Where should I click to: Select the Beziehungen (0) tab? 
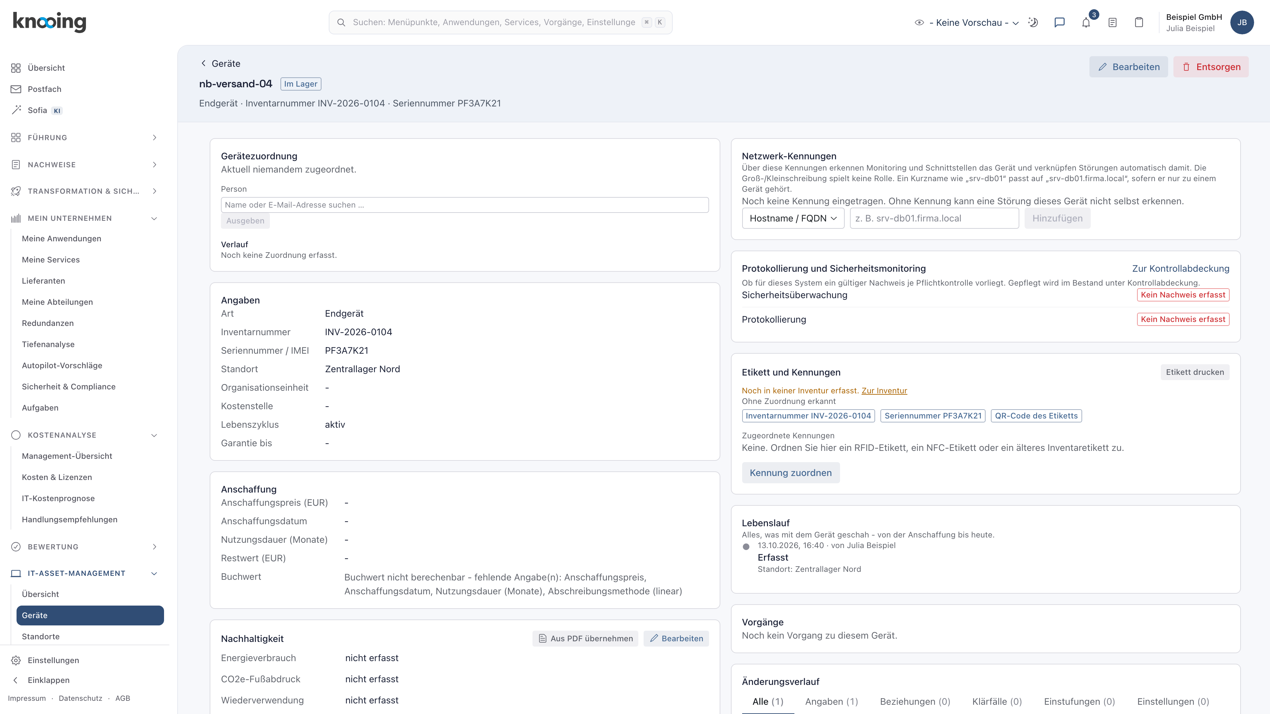coord(915,701)
